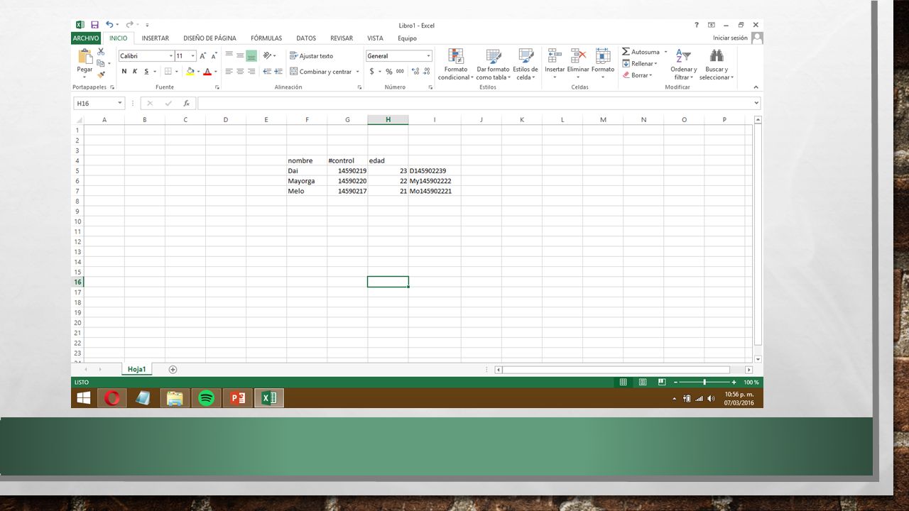This screenshot has height=511, width=909.
Task: Toggle underline (S) formatting
Action: tap(146, 72)
